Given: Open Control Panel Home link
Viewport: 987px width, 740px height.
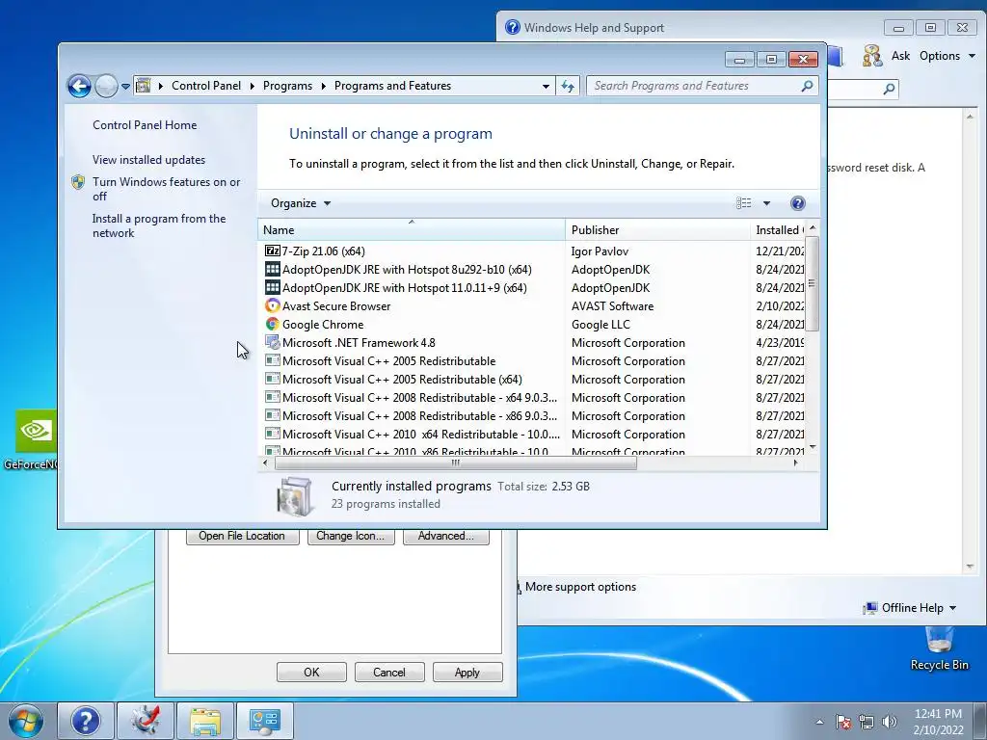Looking at the screenshot, I should coord(145,125).
